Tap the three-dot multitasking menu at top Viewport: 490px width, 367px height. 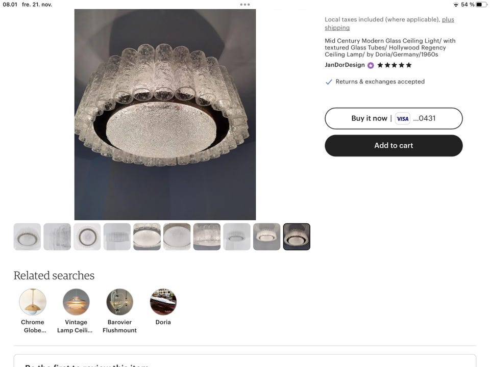245,5
